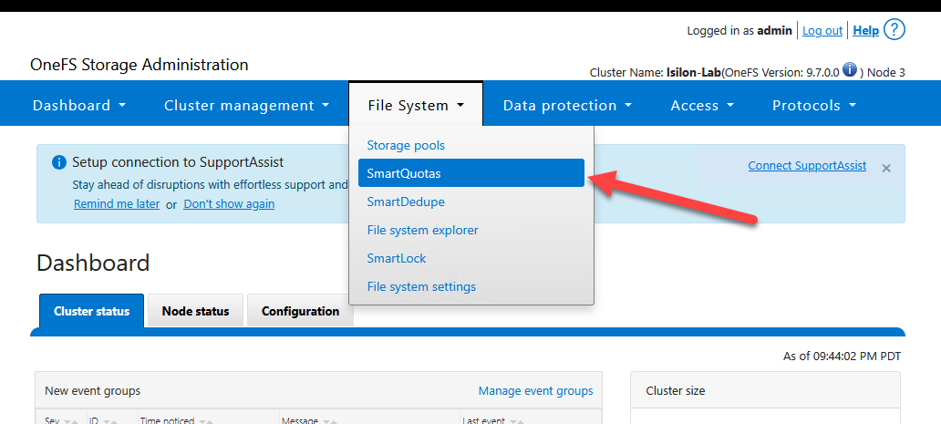Expand the Dashboard menu

point(78,106)
